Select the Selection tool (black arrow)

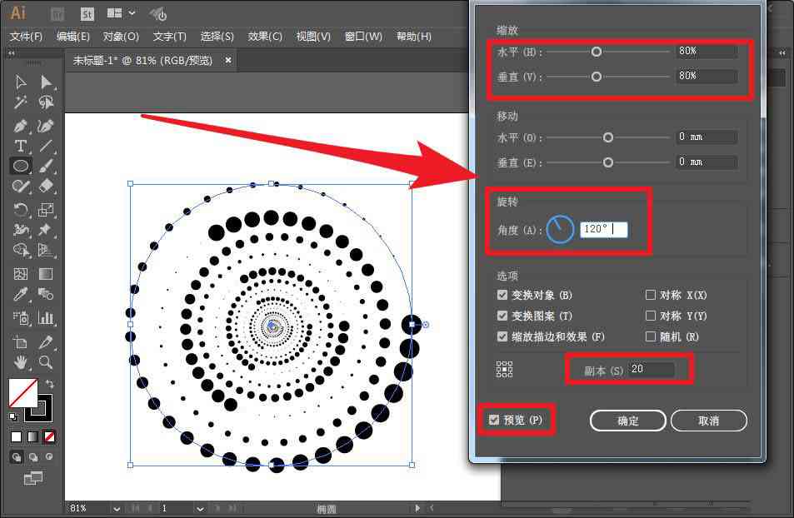[x=21, y=82]
